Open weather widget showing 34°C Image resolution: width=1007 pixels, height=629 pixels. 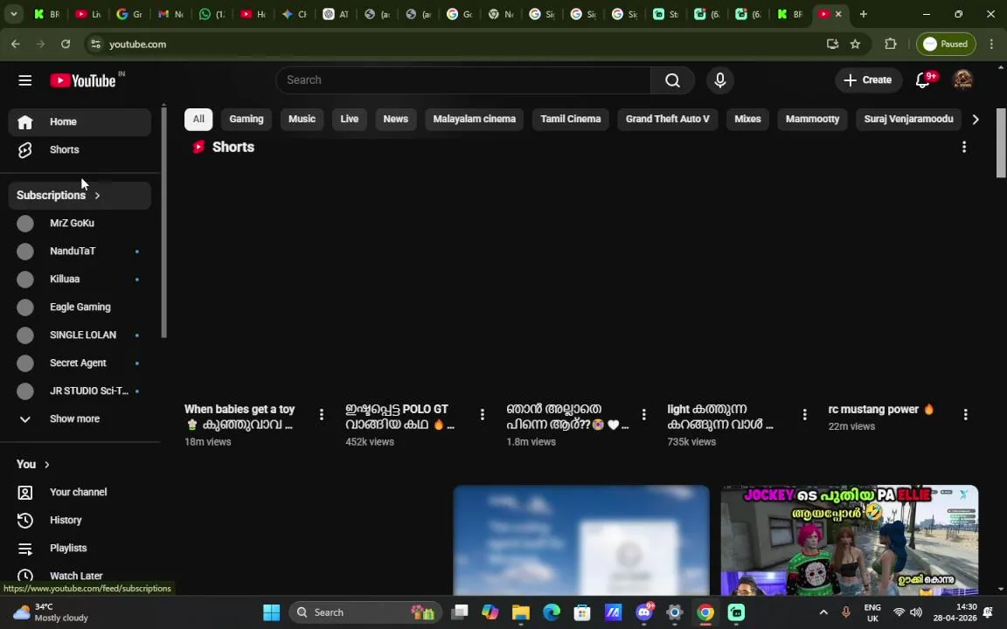click(52, 612)
